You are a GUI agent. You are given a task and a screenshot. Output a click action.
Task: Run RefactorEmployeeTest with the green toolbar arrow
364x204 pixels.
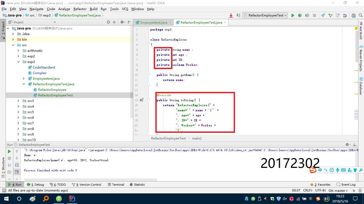(x=293, y=15)
